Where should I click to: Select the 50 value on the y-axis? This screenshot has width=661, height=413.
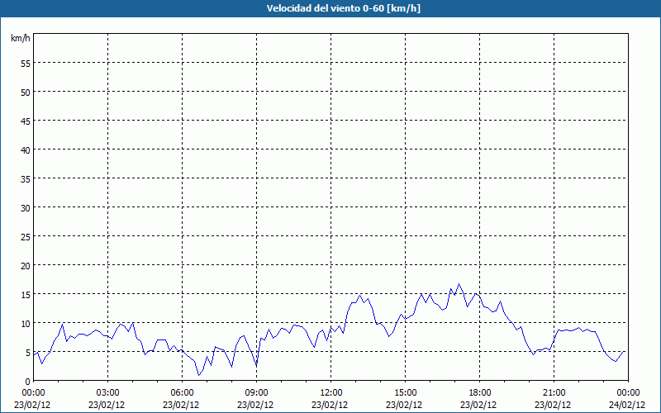pyautogui.click(x=26, y=92)
